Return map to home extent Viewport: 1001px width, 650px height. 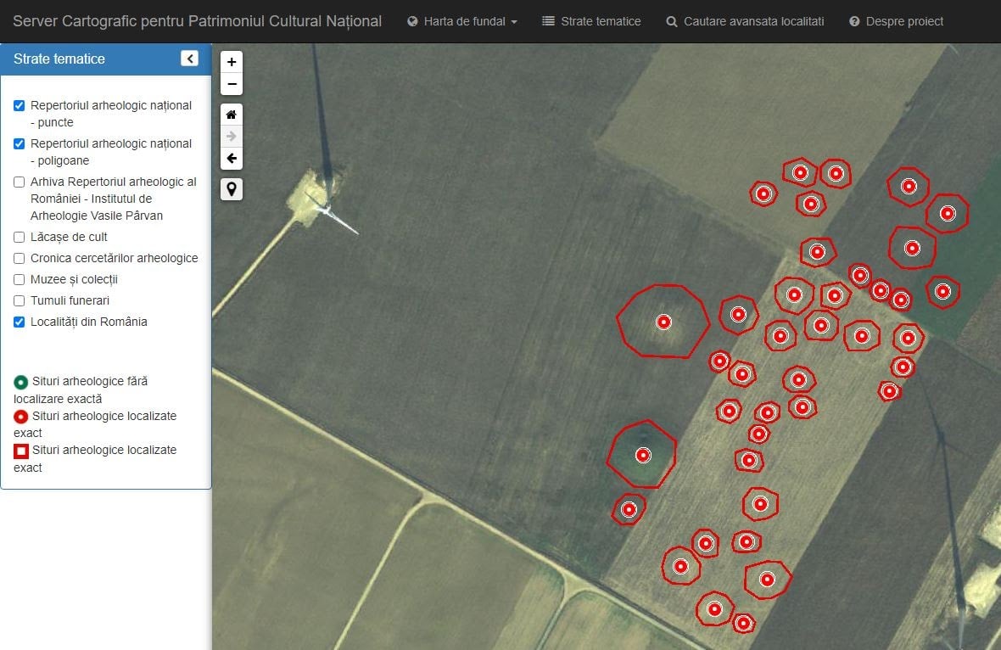click(x=232, y=115)
